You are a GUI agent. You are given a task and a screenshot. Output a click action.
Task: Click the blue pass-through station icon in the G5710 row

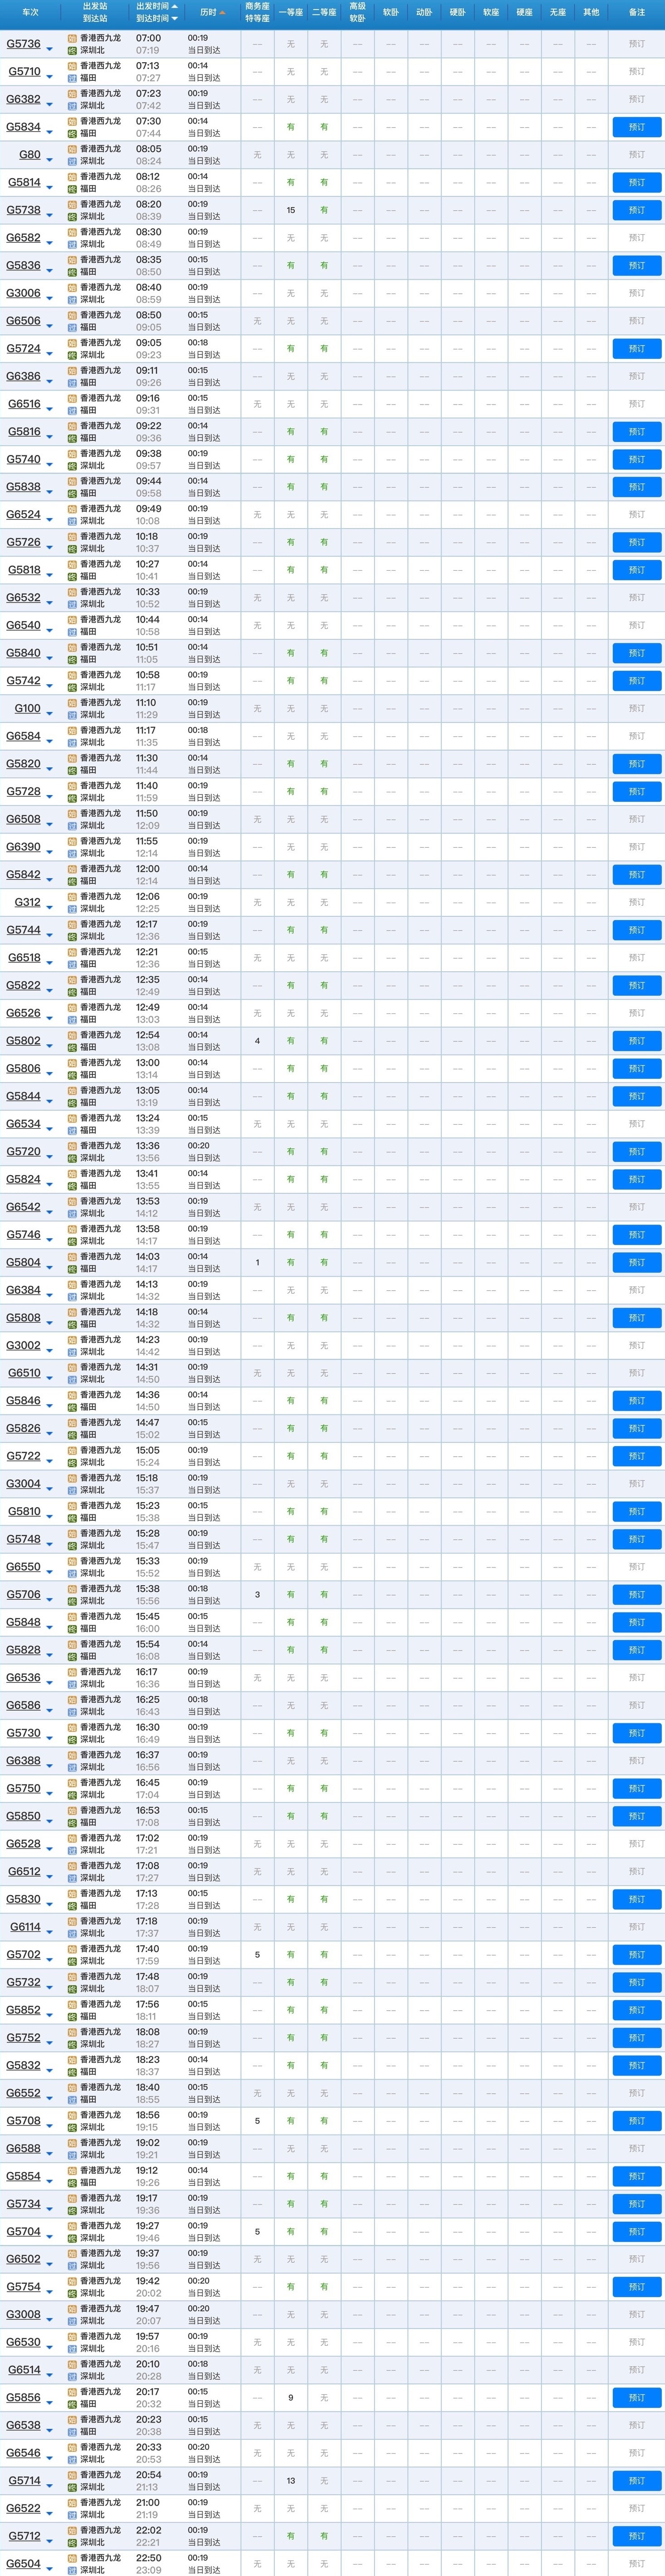tap(72, 78)
